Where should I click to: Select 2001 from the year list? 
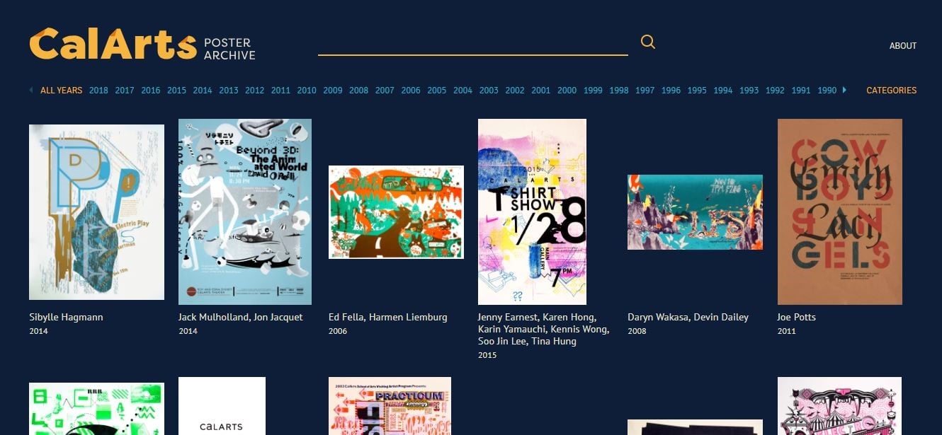point(541,91)
